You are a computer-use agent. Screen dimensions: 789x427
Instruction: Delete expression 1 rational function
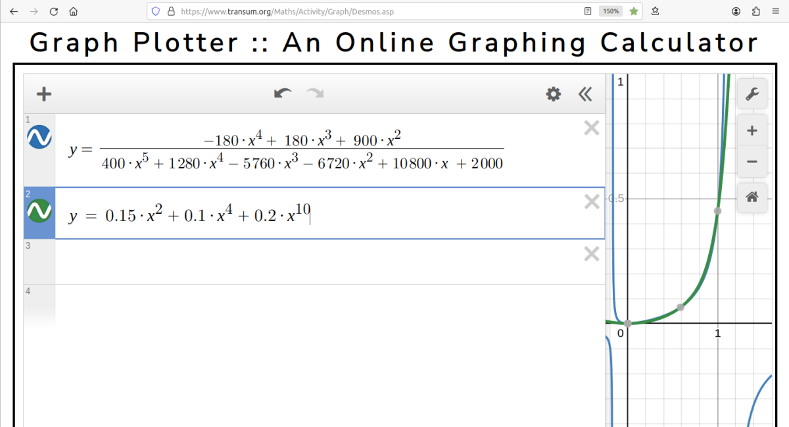(x=592, y=128)
